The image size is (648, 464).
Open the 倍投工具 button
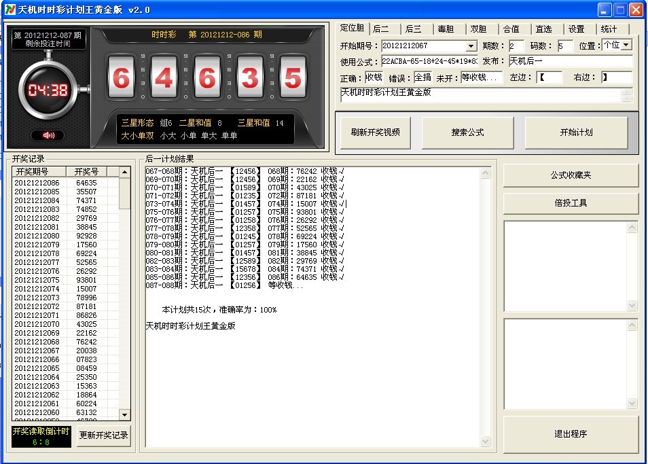point(571,203)
